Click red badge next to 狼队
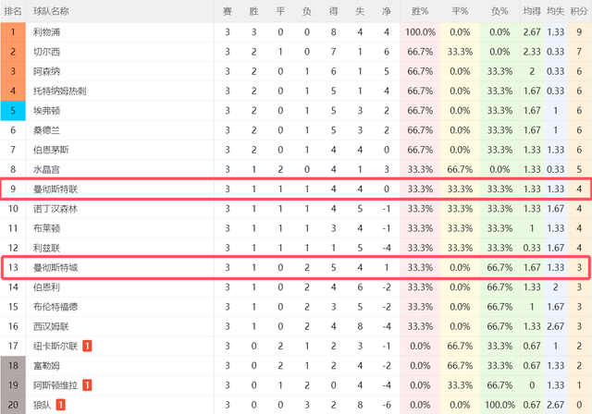592x414 pixels. click(x=60, y=404)
